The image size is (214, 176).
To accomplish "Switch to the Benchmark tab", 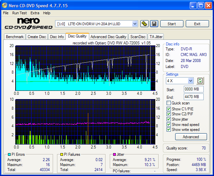I will [x=15, y=37].
